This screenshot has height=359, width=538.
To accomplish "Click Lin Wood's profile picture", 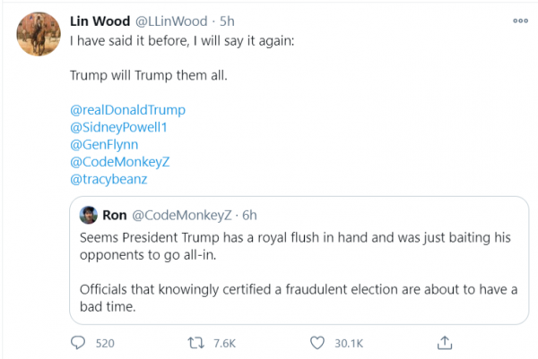I will click(36, 35).
